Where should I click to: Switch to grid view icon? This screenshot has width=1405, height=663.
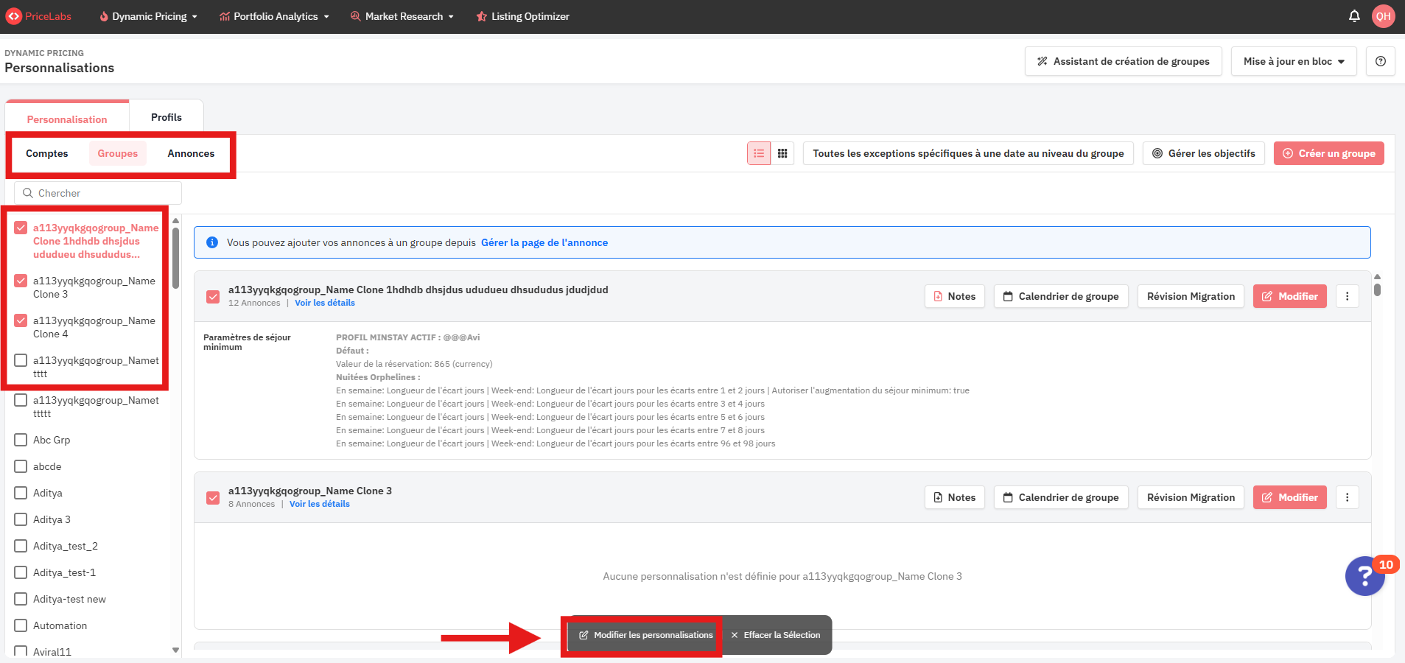click(x=782, y=153)
